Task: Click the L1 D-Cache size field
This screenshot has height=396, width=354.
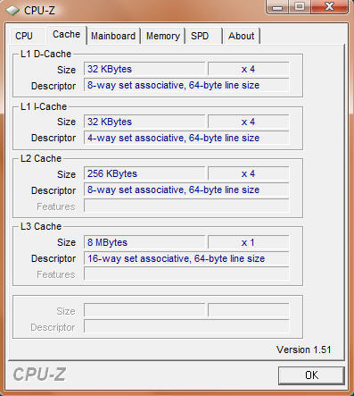Action: click(144, 69)
